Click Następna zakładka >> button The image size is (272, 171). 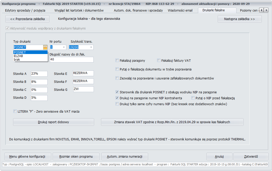240,19
